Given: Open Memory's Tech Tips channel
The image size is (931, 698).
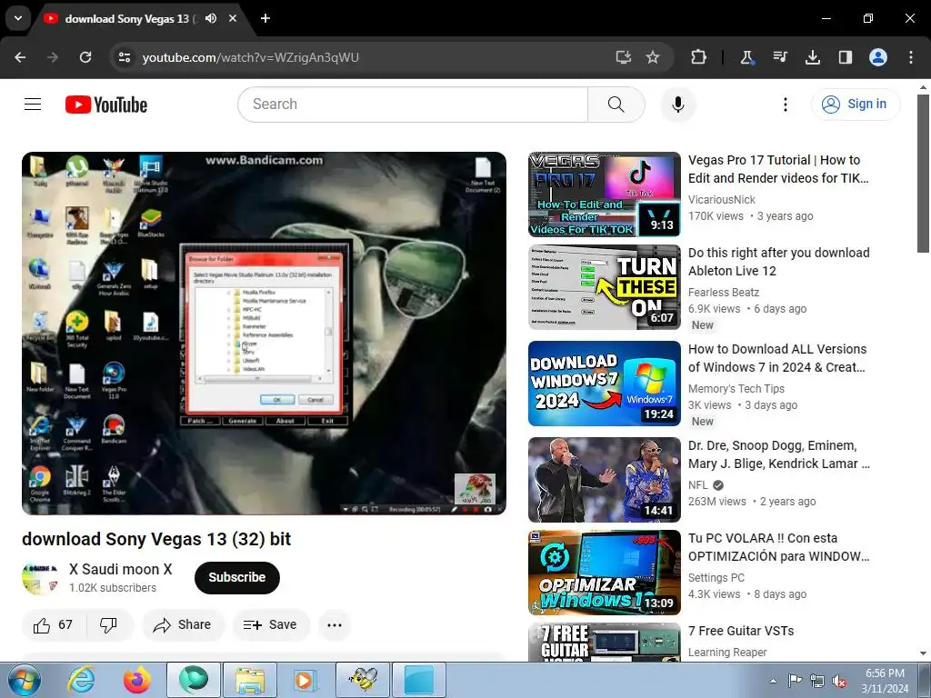Looking at the screenshot, I should coord(736,389).
